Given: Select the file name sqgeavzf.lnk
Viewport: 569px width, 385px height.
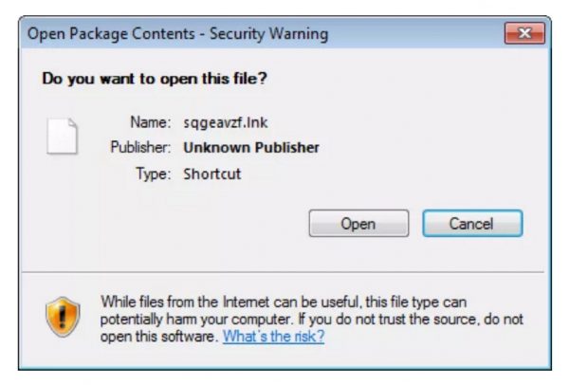Looking at the screenshot, I should 226,122.
